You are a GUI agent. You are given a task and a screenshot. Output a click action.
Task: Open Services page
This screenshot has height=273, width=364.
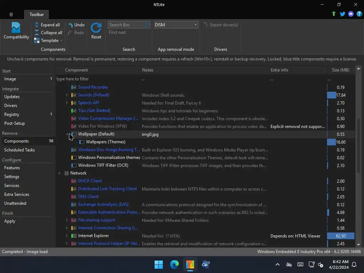[x=28, y=186]
